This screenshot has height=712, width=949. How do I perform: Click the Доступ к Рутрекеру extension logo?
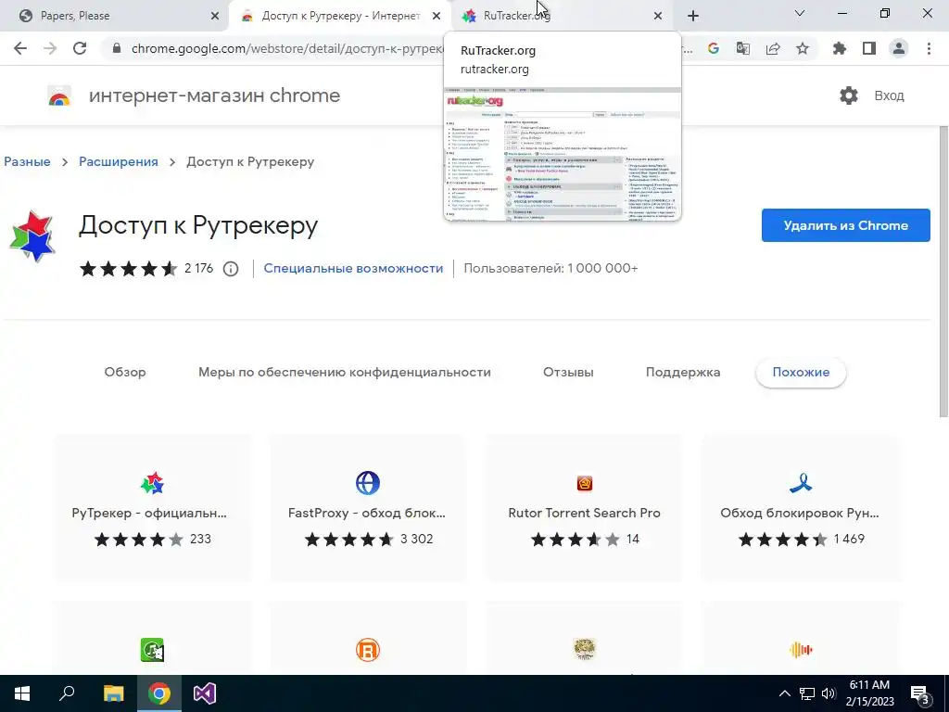click(x=32, y=236)
